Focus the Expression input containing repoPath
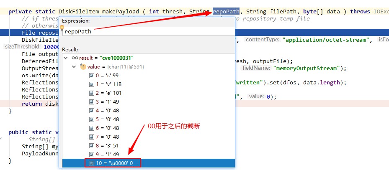The height and width of the screenshot is (170, 389). point(147,32)
